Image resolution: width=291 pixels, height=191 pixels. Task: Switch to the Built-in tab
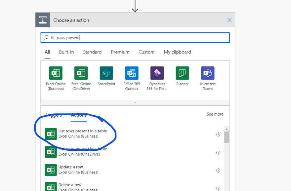pos(66,52)
